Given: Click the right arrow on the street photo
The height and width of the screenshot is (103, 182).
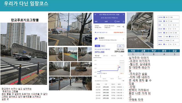Looking at the screenshot, I should click(90, 30).
